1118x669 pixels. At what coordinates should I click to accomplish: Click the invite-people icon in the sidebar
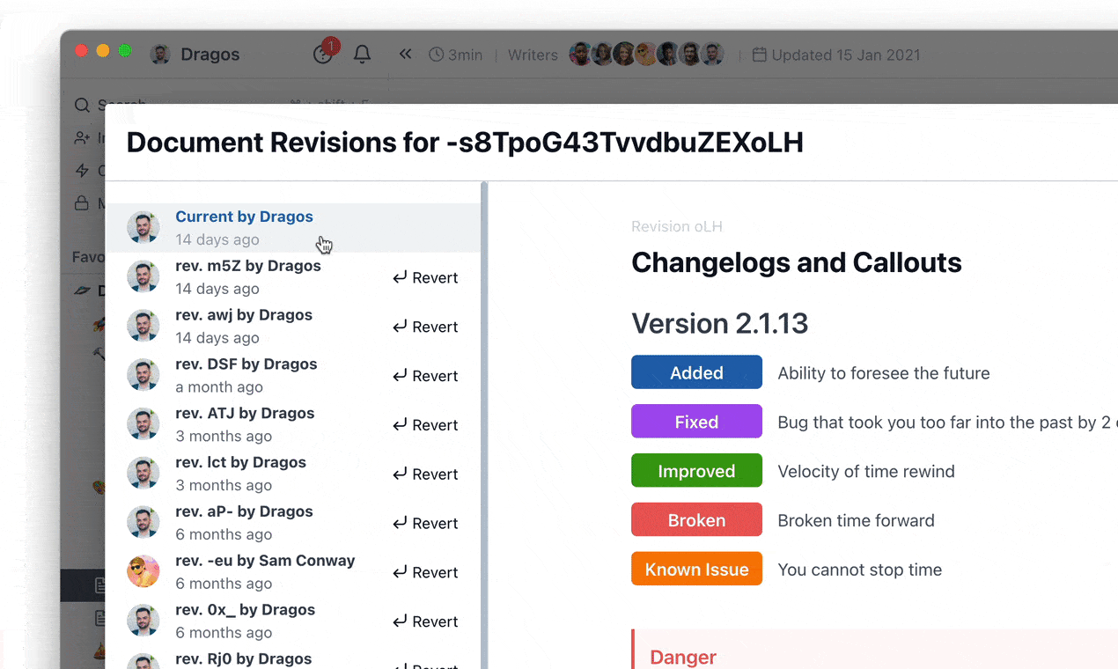pyautogui.click(x=82, y=138)
